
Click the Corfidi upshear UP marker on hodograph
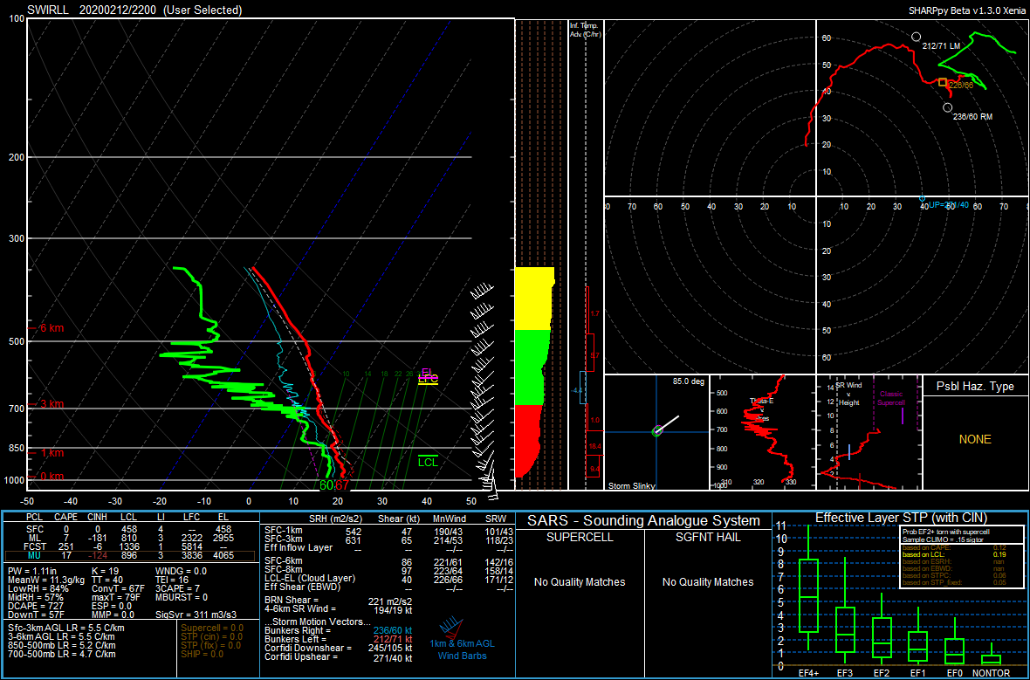pyautogui.click(x=922, y=198)
